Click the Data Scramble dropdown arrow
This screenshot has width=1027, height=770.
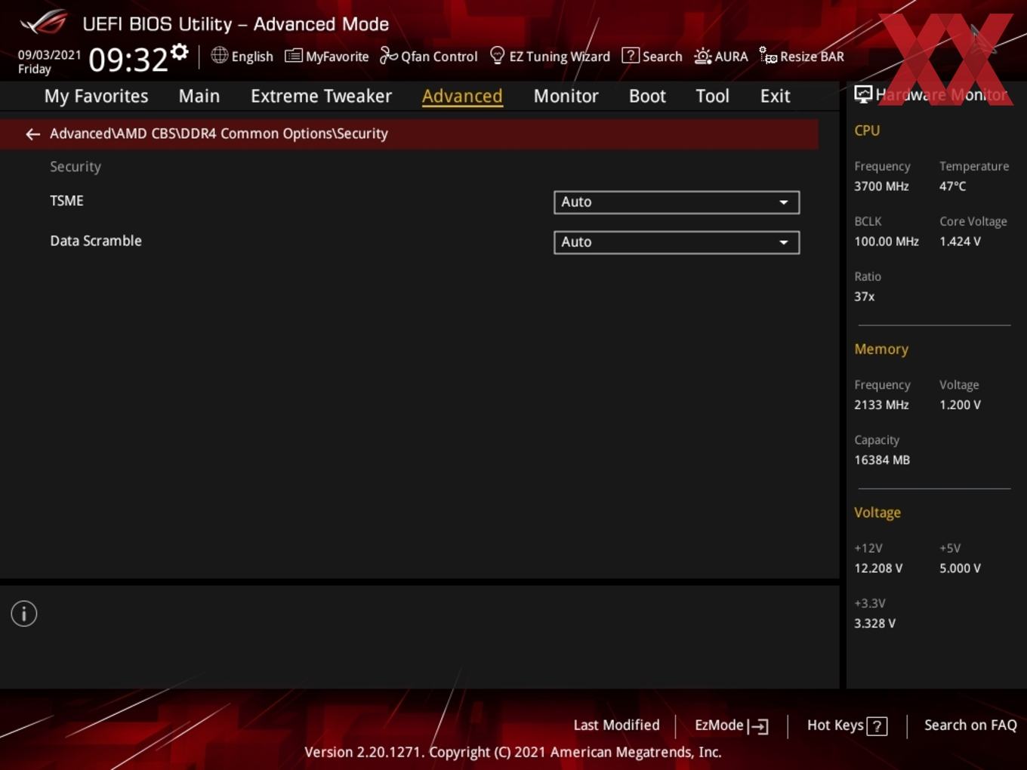point(784,242)
